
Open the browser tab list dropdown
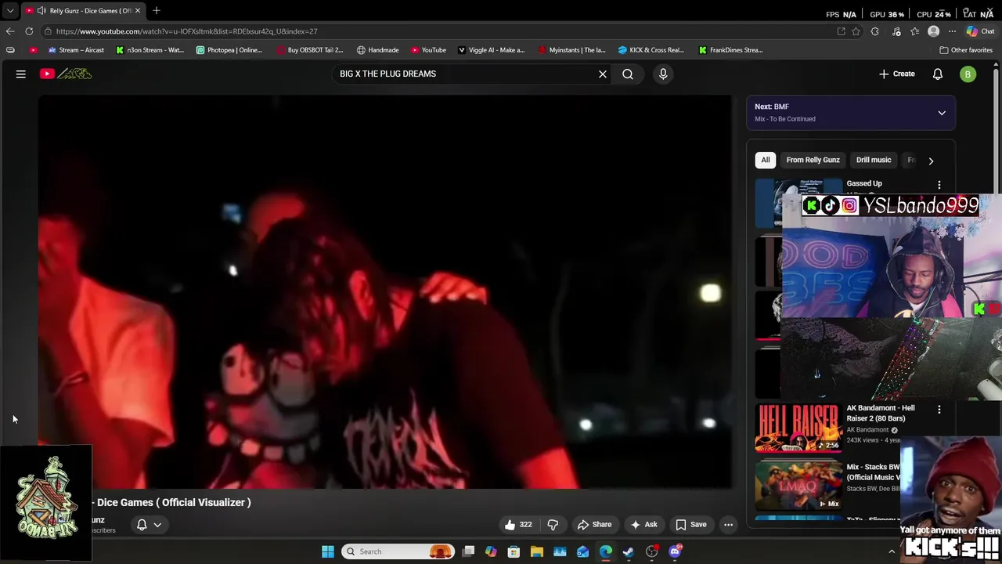click(10, 10)
